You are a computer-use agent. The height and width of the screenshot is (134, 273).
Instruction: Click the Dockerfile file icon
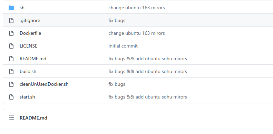point(11,33)
